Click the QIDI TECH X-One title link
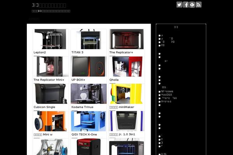 pyautogui.click(x=84, y=134)
